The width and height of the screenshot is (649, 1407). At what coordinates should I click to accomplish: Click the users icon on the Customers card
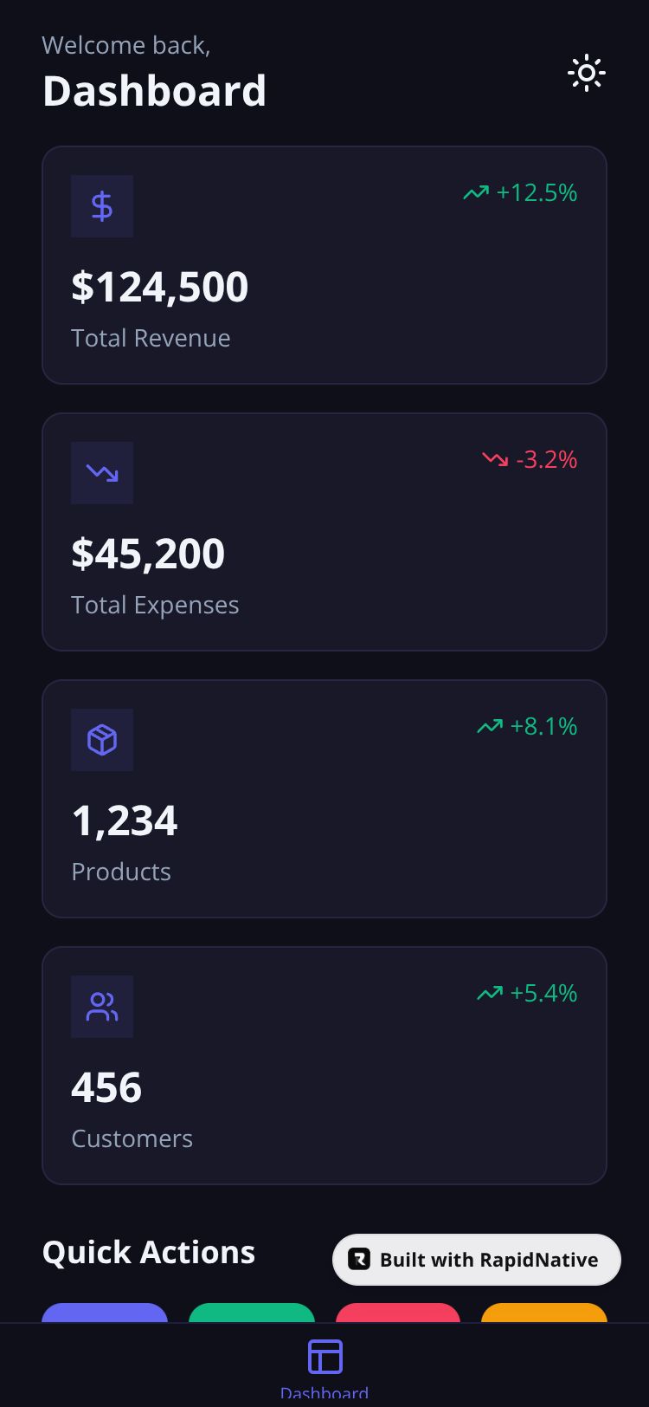coord(102,1007)
